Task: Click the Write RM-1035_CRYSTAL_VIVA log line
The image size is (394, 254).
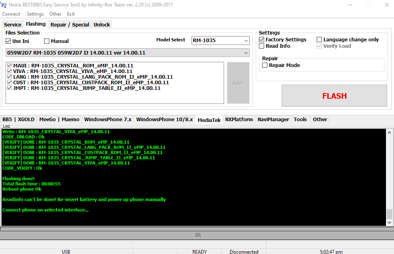Action: 56,132
